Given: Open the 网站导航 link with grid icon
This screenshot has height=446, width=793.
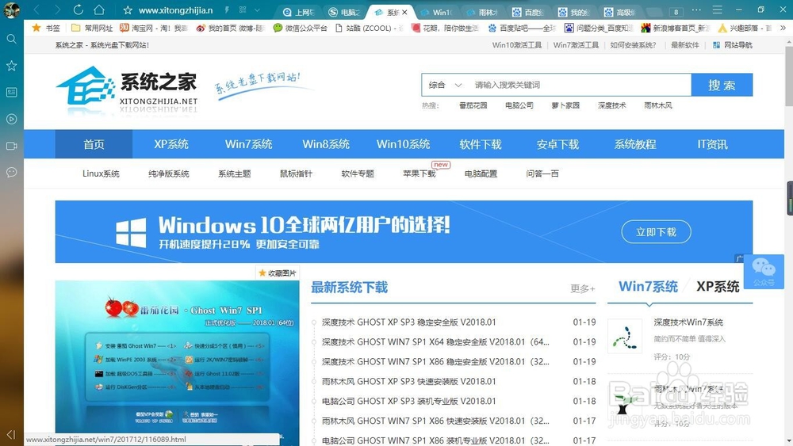Looking at the screenshot, I should (x=732, y=45).
